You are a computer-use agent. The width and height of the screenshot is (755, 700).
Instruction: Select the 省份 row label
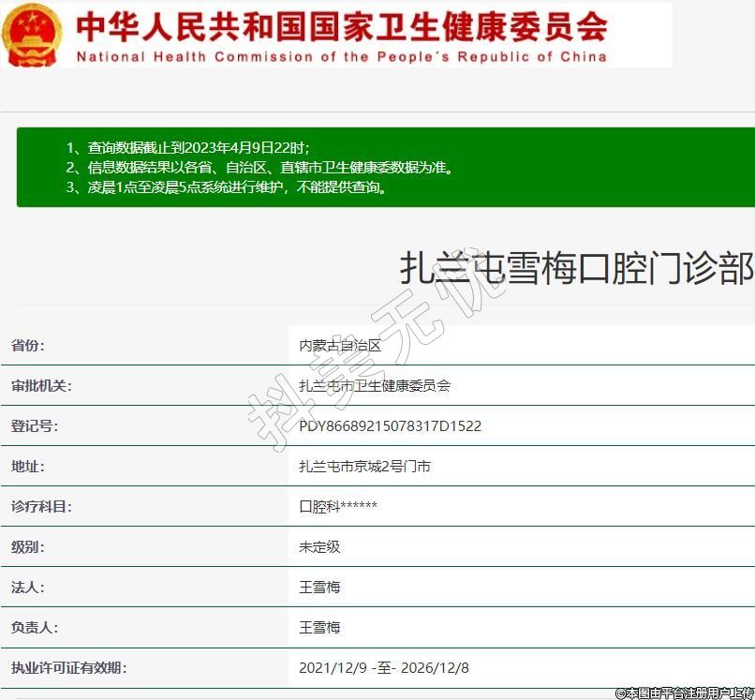(28, 346)
